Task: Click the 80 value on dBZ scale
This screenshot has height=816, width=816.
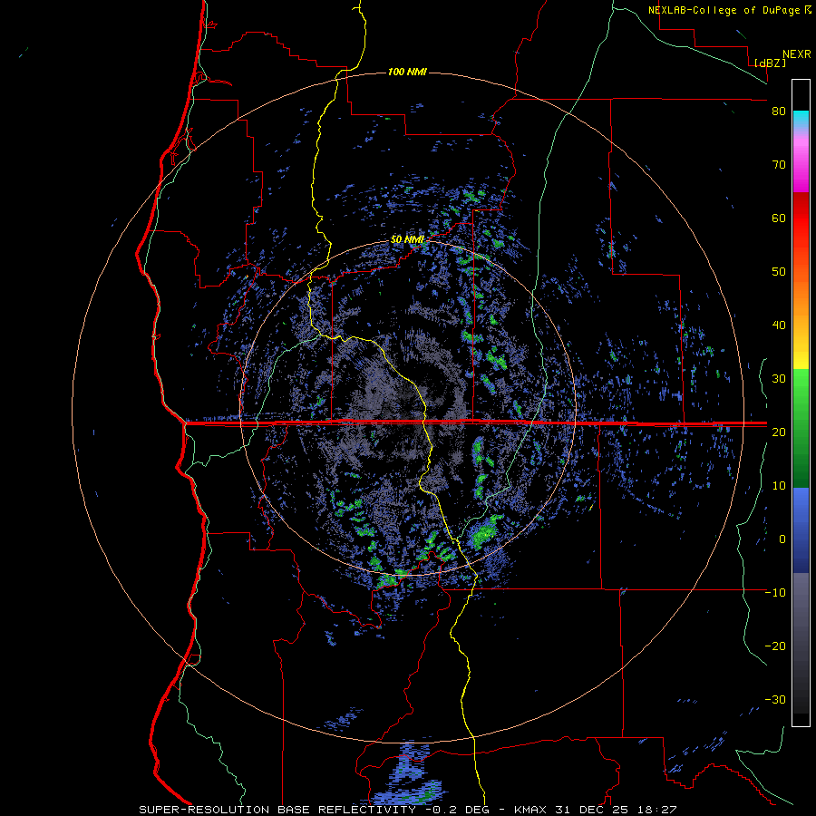Action: coord(779,112)
